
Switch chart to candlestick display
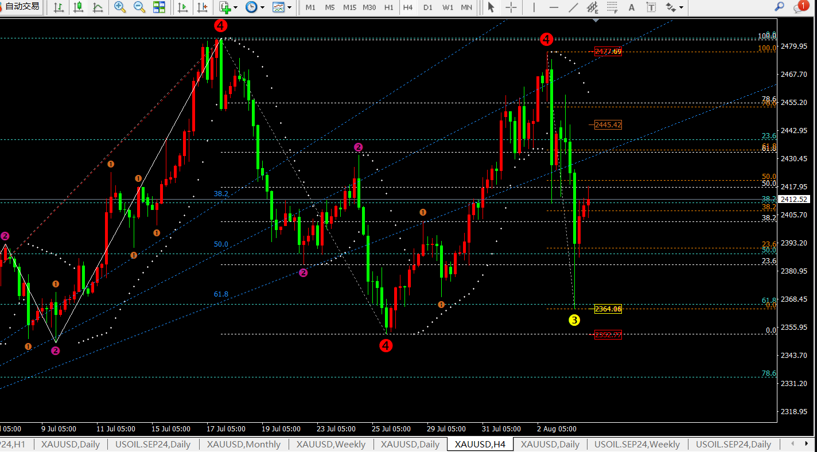[79, 7]
